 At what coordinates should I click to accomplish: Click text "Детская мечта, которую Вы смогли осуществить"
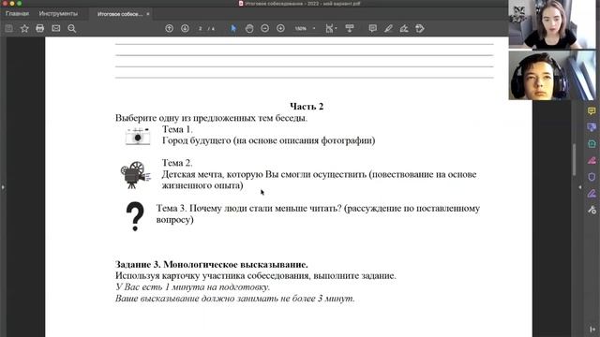(263, 175)
